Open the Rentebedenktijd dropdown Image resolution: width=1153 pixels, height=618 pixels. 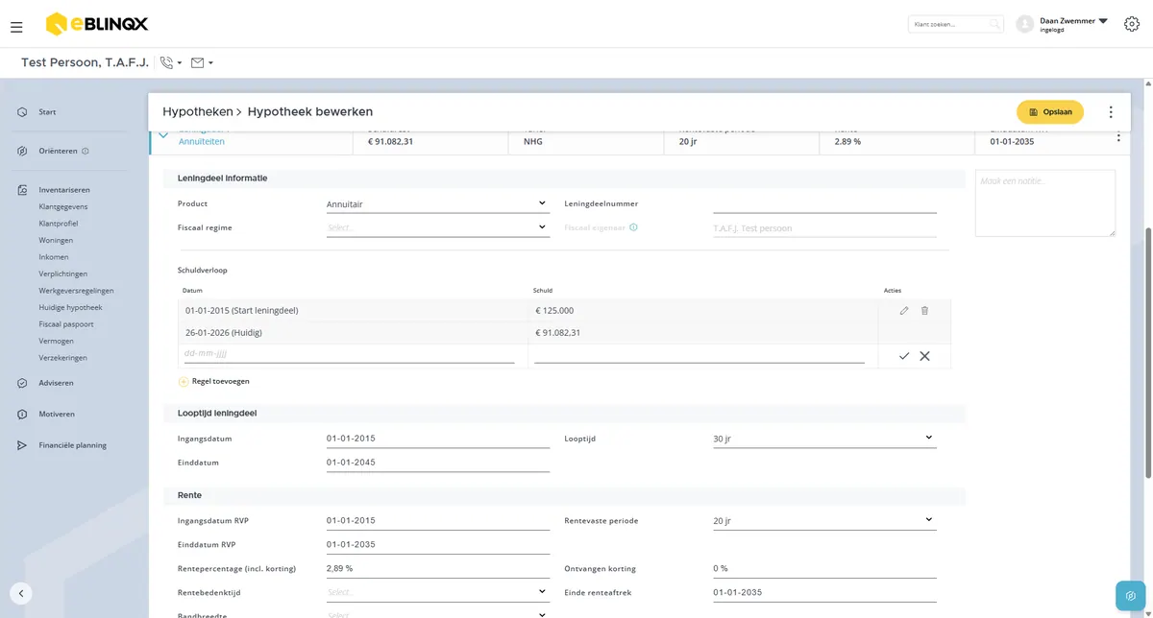437,593
